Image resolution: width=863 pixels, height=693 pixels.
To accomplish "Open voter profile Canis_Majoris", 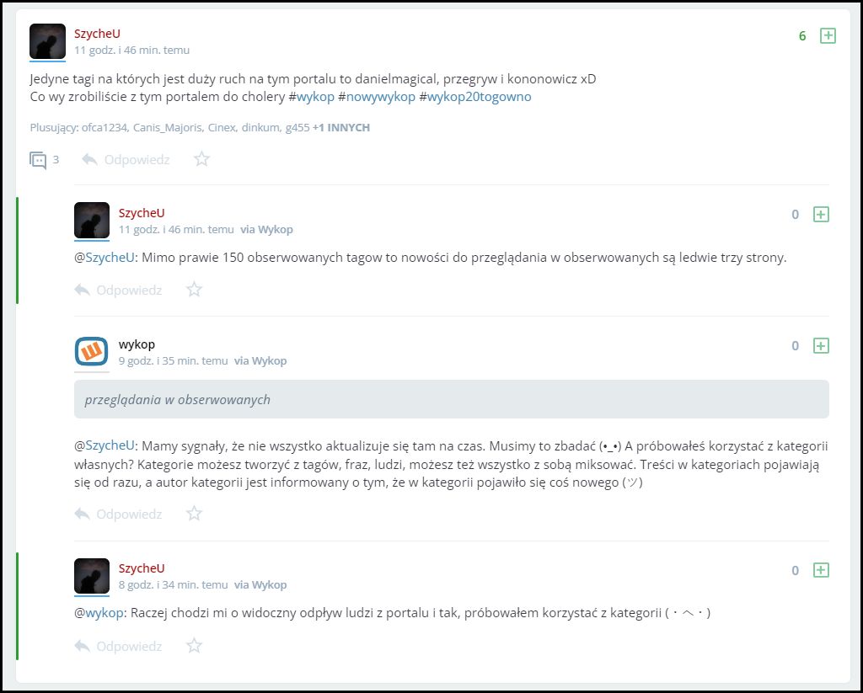I will pyautogui.click(x=169, y=128).
